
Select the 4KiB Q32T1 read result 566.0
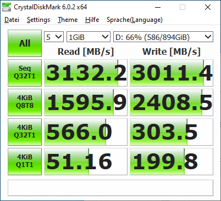[x=86, y=132]
